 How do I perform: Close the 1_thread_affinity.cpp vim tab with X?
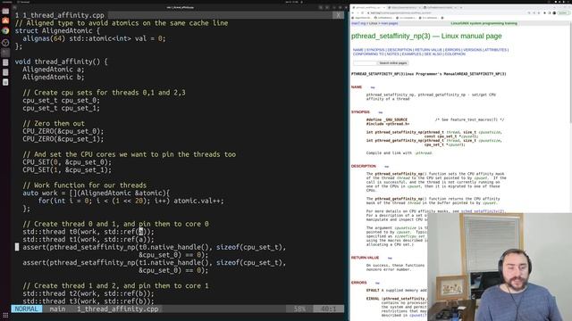[x=338, y=15]
